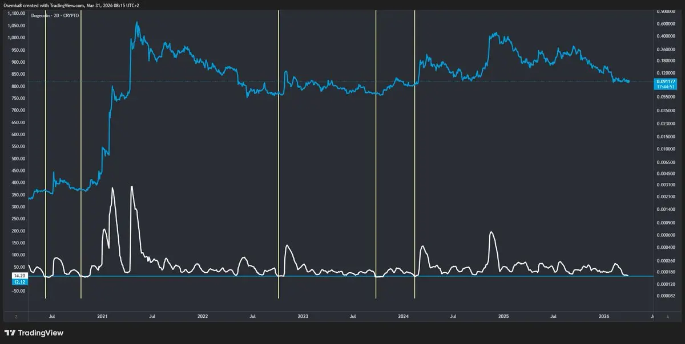Click the 2025 time axis label

504,316
